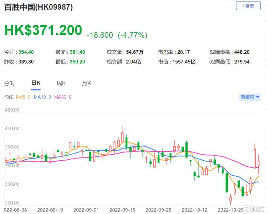
Task: Open the 周K weekly chart tab
Action: 61,83
